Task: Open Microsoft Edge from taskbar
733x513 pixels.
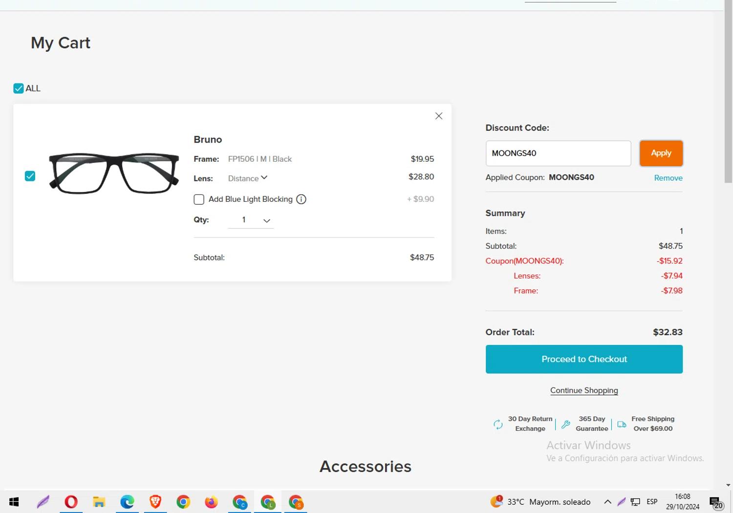Action: tap(127, 502)
